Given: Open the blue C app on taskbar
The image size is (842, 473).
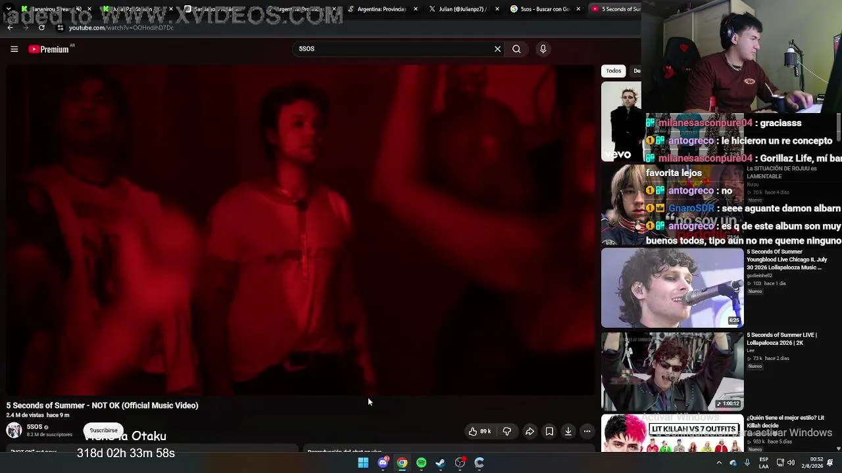Looking at the screenshot, I should (x=479, y=463).
